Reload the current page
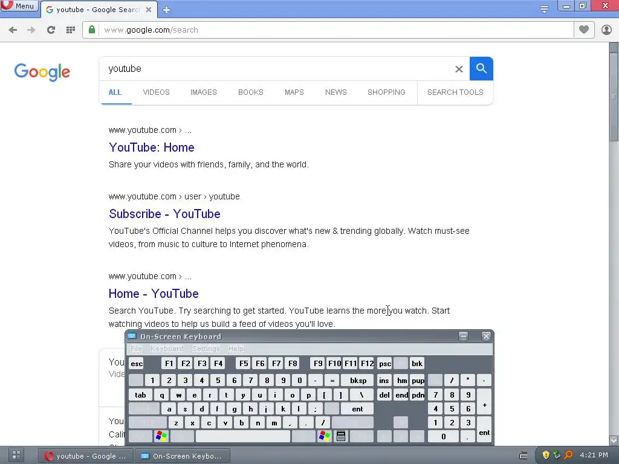Viewport: 619px width, 464px height. 51,30
